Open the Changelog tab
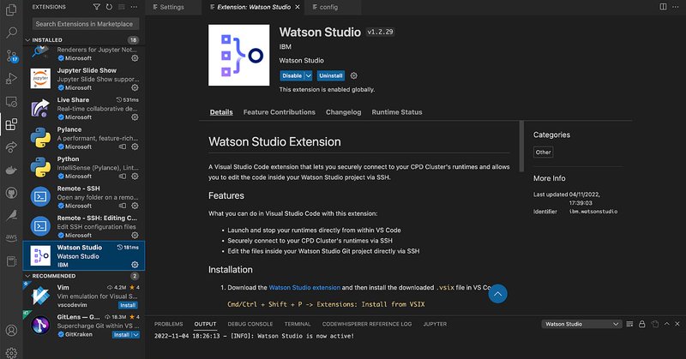 (x=344, y=112)
